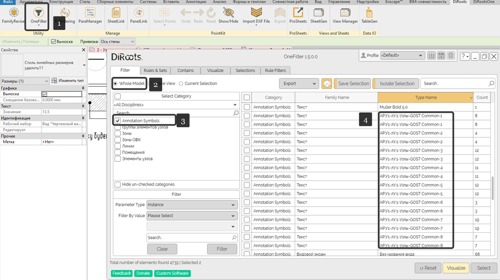Viewport: 500px width, 280px height.
Task: Switch to the Contains tab
Action: [x=186, y=70]
